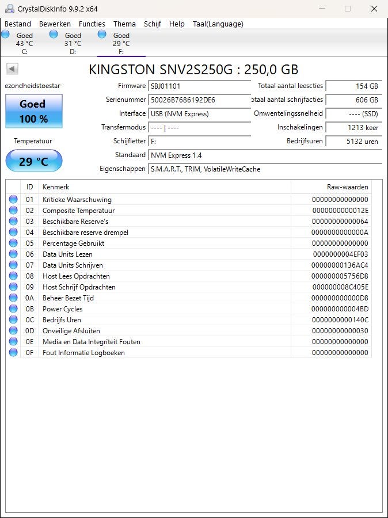
Task: Click status orb for Media en Data Integriteit Fouten
Action: pos(13,341)
